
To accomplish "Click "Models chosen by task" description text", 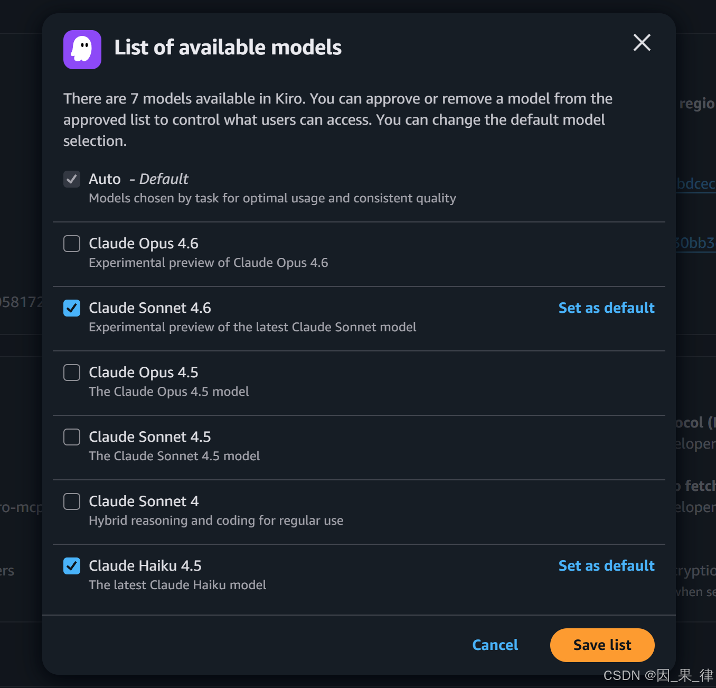I will [x=272, y=198].
